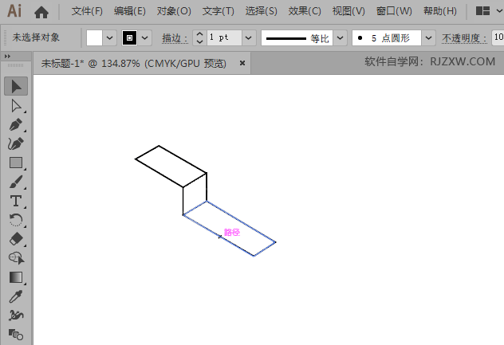Select the Selection tool (black arrow)
This screenshot has height=345, width=504.
[16, 86]
